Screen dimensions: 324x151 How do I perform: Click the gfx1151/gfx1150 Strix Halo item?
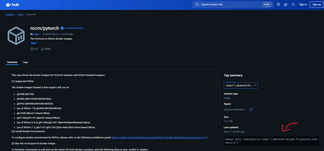[56, 127]
